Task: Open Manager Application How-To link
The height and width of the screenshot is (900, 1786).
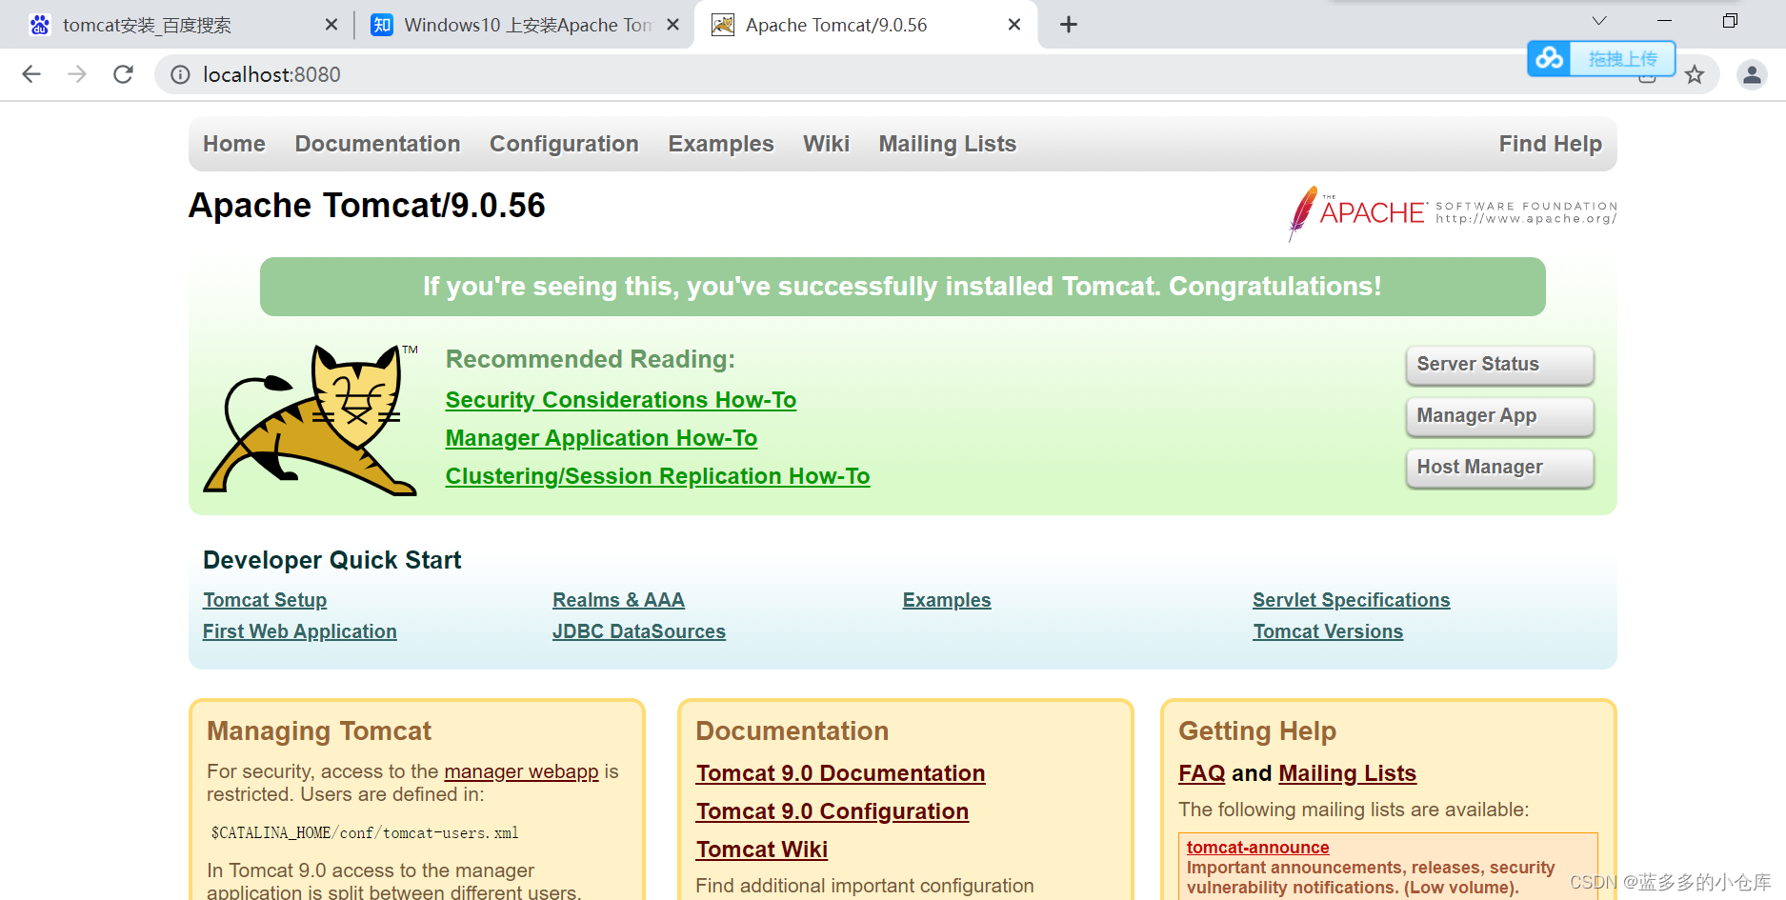Action: tap(601, 438)
